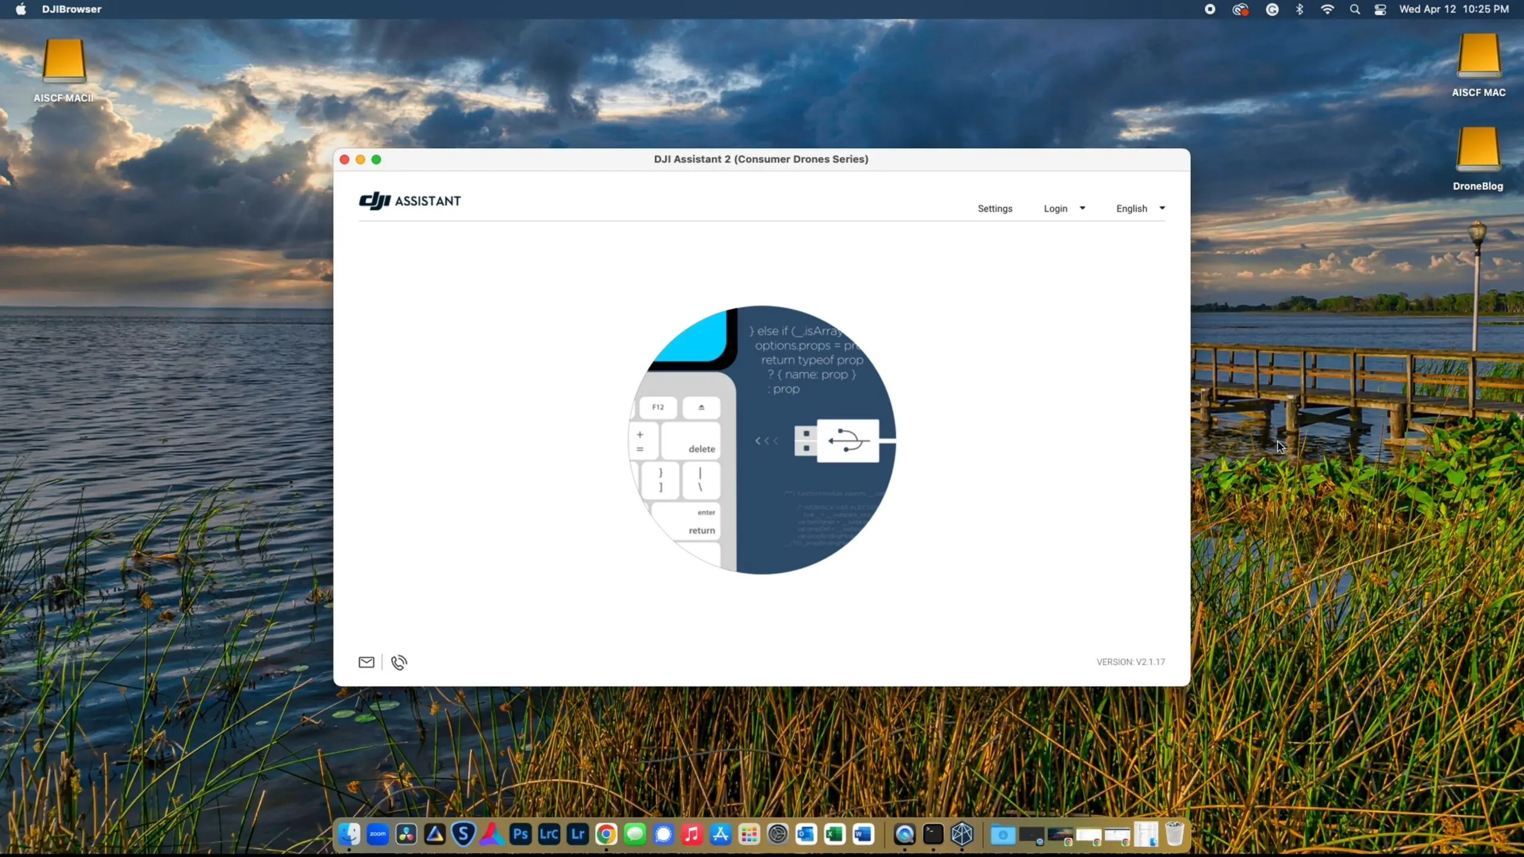Open Finder from the dock
Screen dimensions: 1524x857
349,834
